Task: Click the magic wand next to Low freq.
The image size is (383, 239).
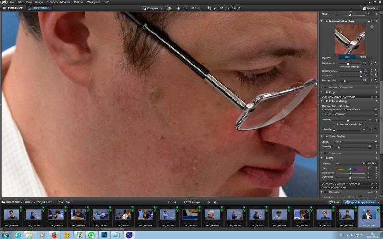Action: click(376, 76)
